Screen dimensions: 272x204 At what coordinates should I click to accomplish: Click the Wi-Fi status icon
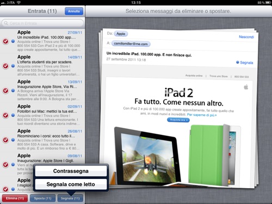click(x=18, y=3)
